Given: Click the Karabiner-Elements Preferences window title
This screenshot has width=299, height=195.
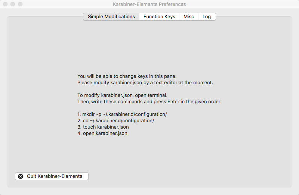Looking at the screenshot, I should (x=149, y=4).
